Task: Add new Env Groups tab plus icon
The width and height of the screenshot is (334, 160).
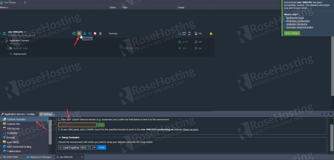Action: click(25, 3)
